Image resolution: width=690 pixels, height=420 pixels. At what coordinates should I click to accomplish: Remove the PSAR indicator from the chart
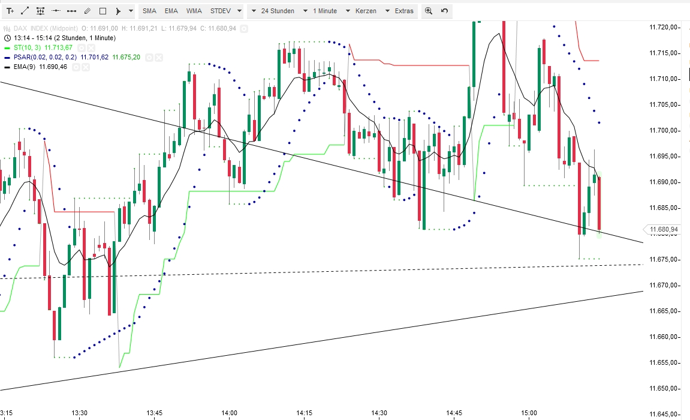158,58
